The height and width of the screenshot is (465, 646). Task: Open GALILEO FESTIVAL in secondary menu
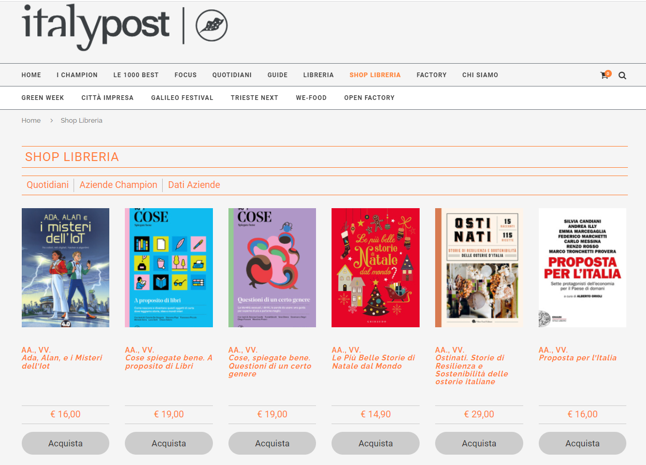click(182, 98)
